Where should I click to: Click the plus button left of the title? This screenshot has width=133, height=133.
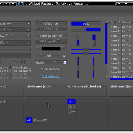coord(7,4)
